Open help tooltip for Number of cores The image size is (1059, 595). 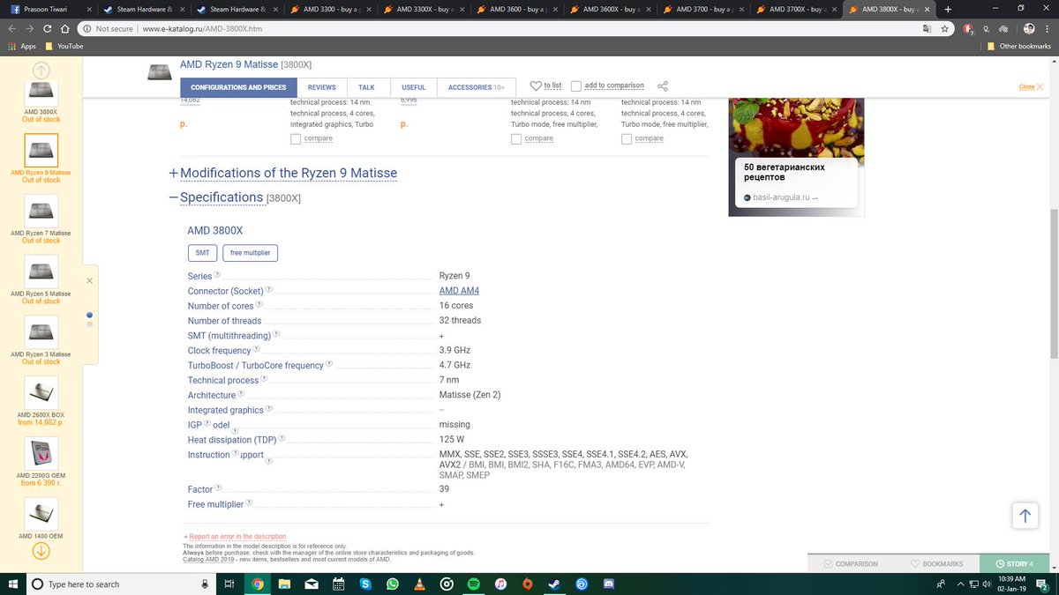(259, 305)
